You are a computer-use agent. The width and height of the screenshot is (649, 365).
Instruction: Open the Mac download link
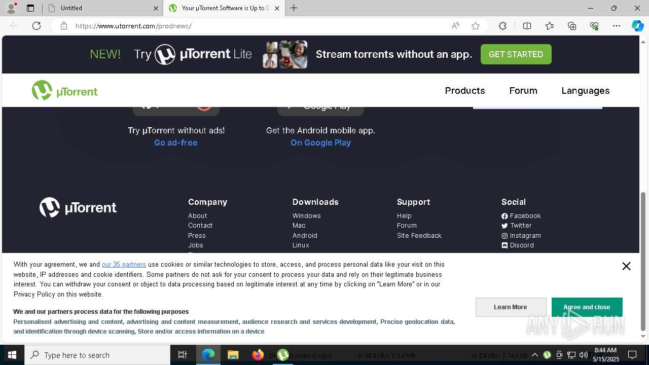[x=299, y=226]
